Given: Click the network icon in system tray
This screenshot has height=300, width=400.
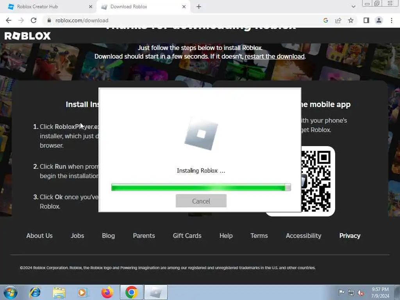Looking at the screenshot, I should point(351,293).
